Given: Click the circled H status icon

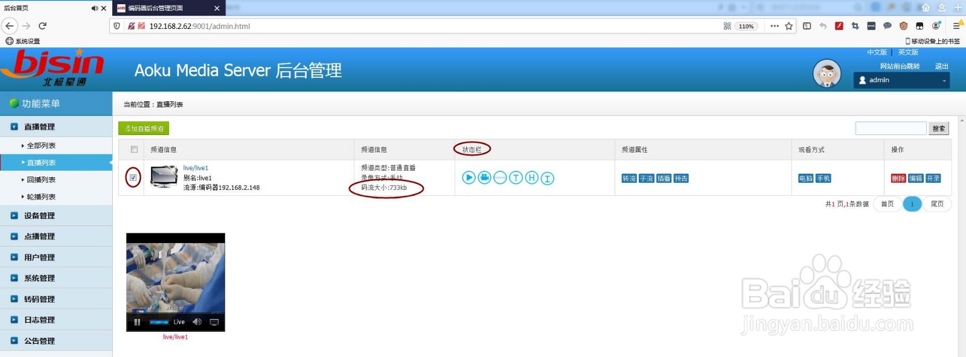Looking at the screenshot, I should (531, 178).
